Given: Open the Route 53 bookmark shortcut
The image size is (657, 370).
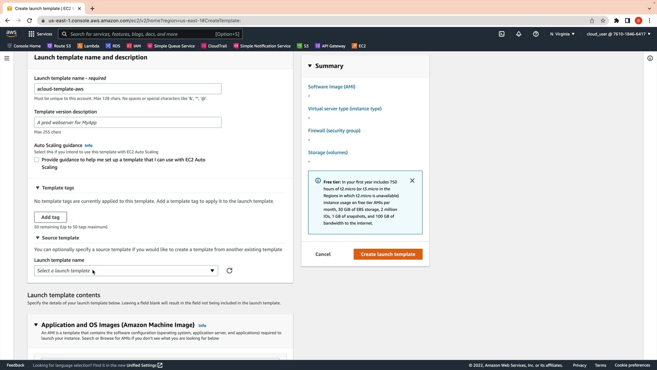Looking at the screenshot, I should 59,46.
